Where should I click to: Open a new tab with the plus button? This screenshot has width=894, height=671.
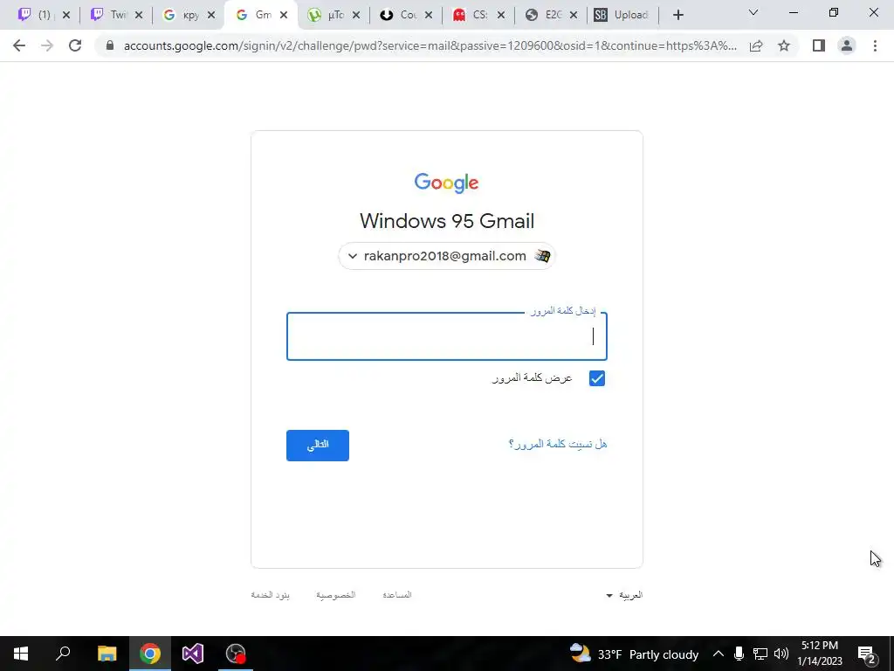[677, 15]
